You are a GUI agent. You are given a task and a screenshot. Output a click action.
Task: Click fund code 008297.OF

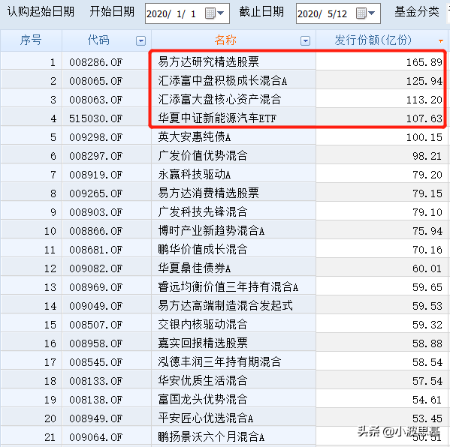(x=96, y=156)
